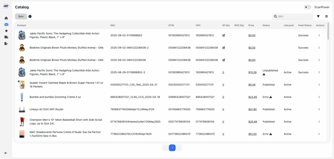This screenshot has height=159, width=334.
Task: Click the Sonic Hedgehog thumbnail in first row
Action: 22,35
